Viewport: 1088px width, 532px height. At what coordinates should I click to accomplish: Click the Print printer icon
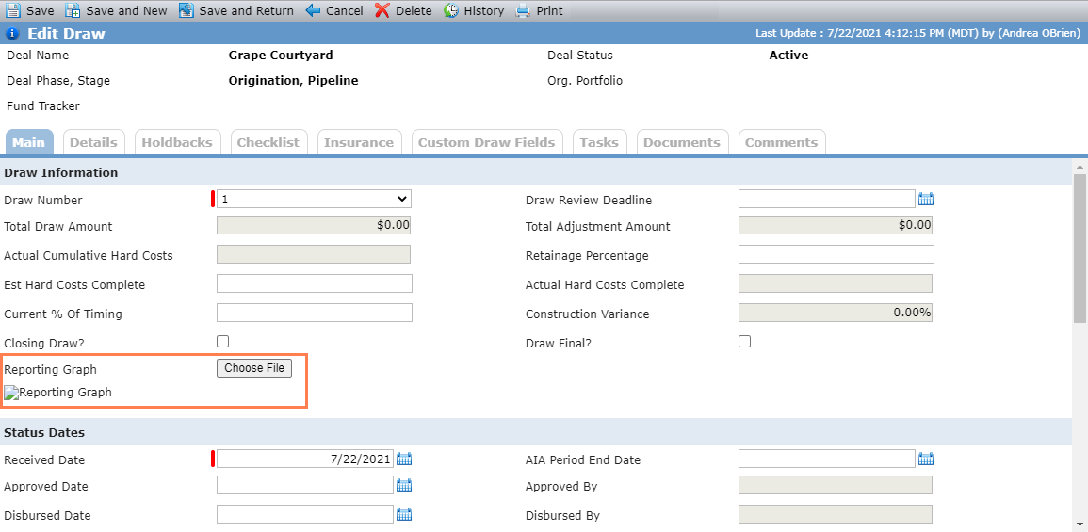tap(523, 10)
